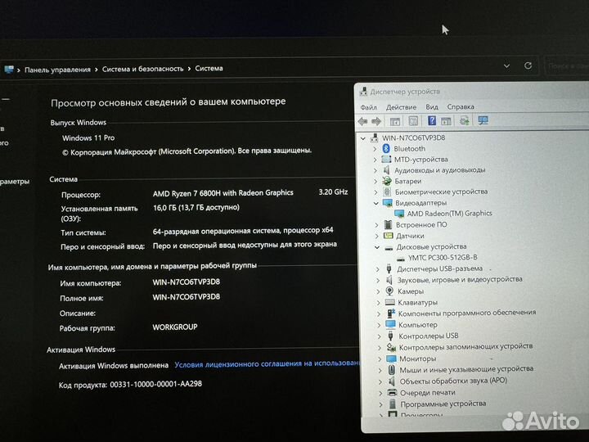Expand the Bluetooth category arrow
The height and width of the screenshot is (442, 589).
tap(375, 149)
